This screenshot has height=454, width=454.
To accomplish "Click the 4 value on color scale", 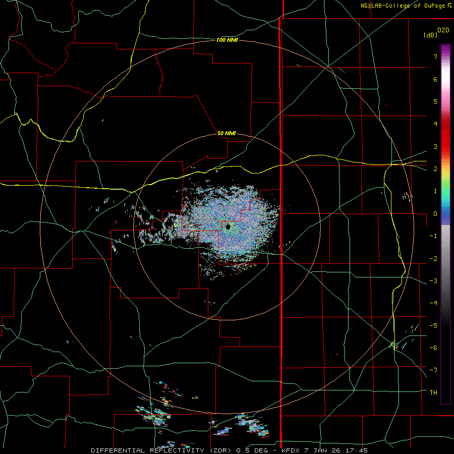I will click(435, 124).
